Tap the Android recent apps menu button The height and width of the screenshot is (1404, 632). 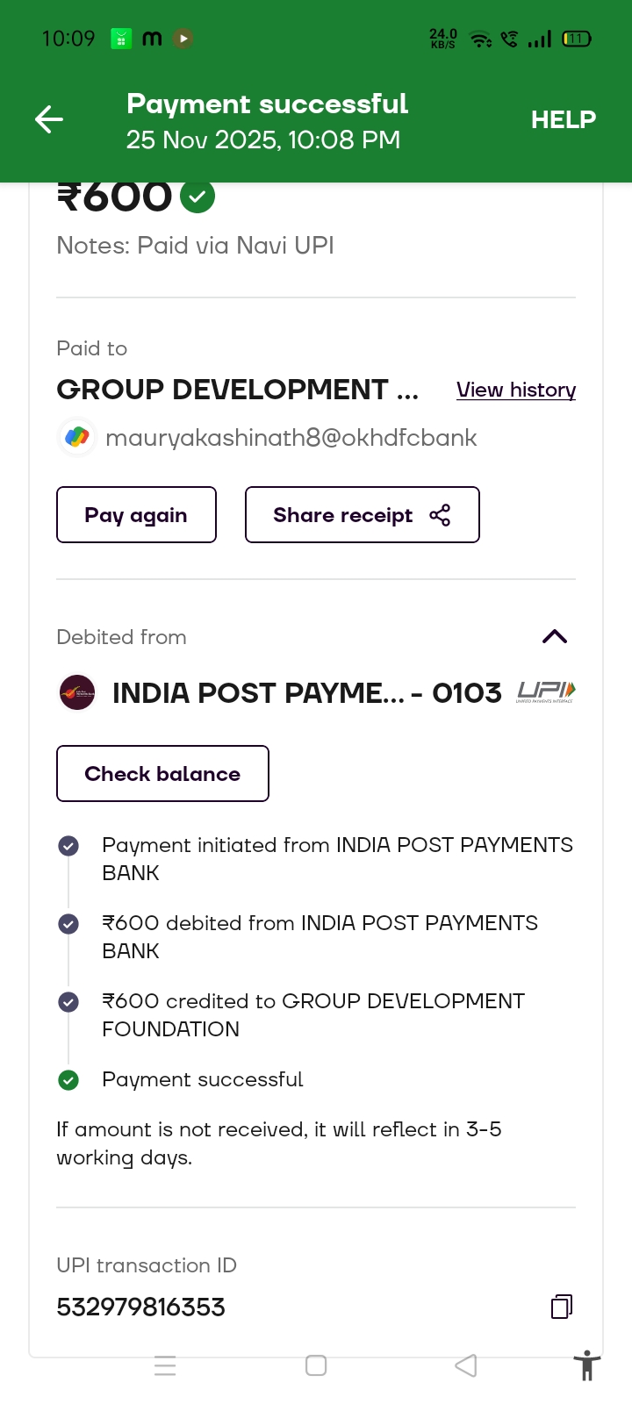point(165,1365)
